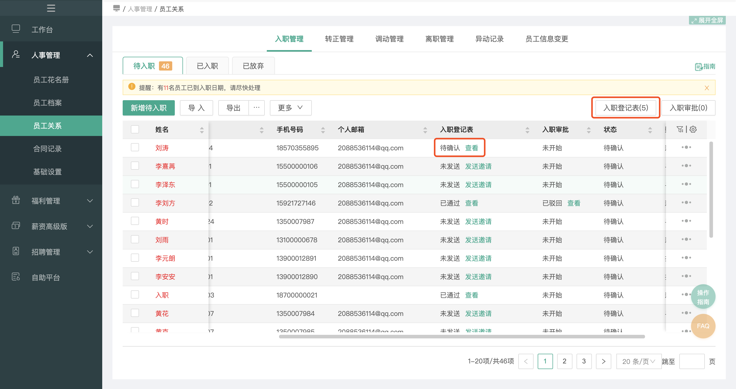Switch to 员工信息变更 tab
The image size is (736, 389).
coord(547,39)
